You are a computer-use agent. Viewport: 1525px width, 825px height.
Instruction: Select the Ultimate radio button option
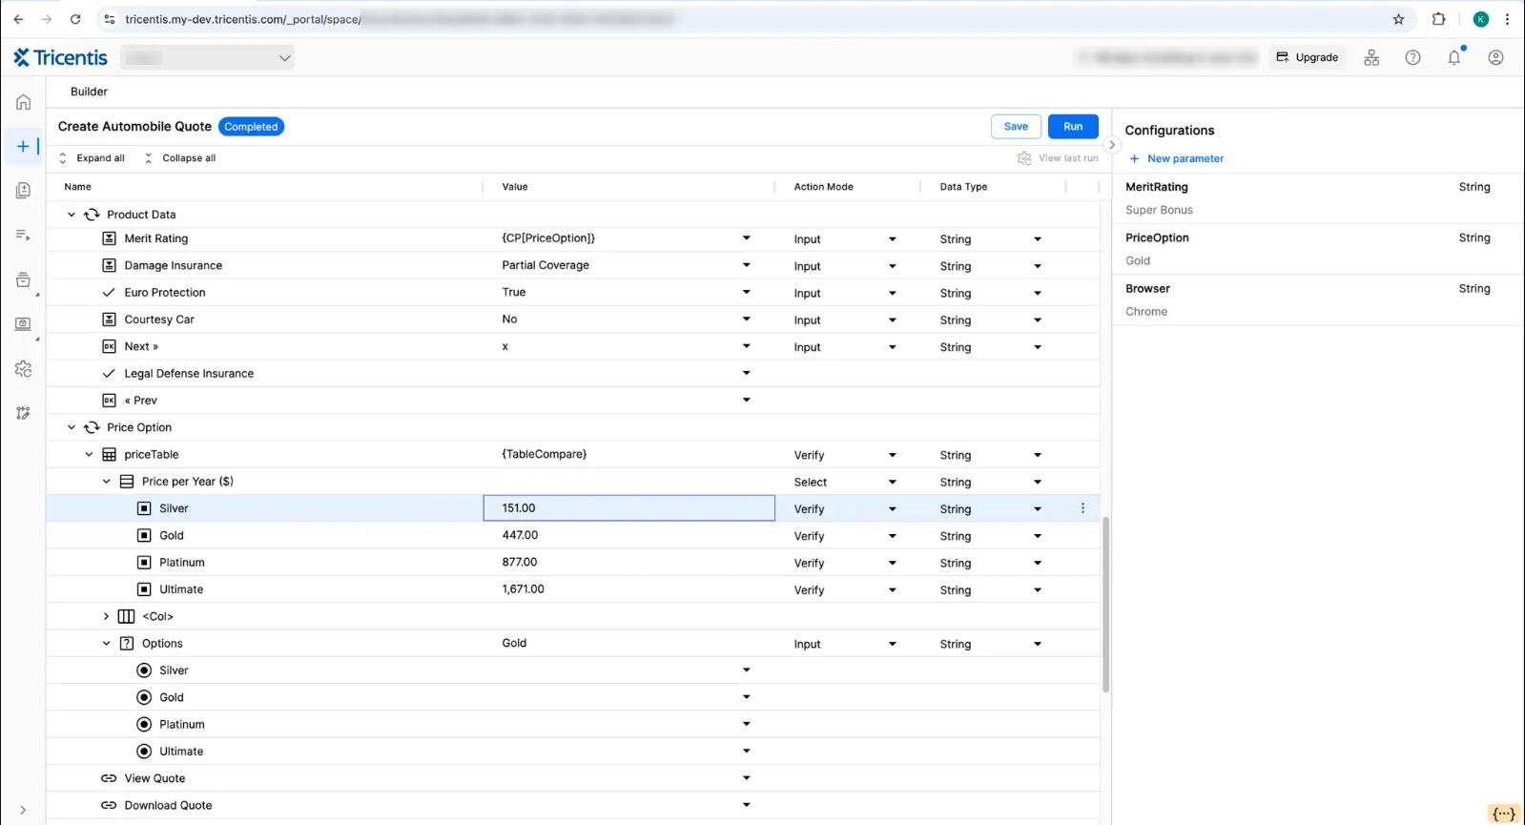pos(144,752)
